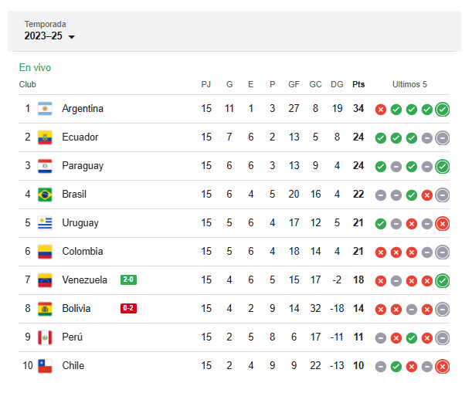472x393 pixels.
Task: Select Uruguay's latest loss result icon
Action: coord(442,224)
